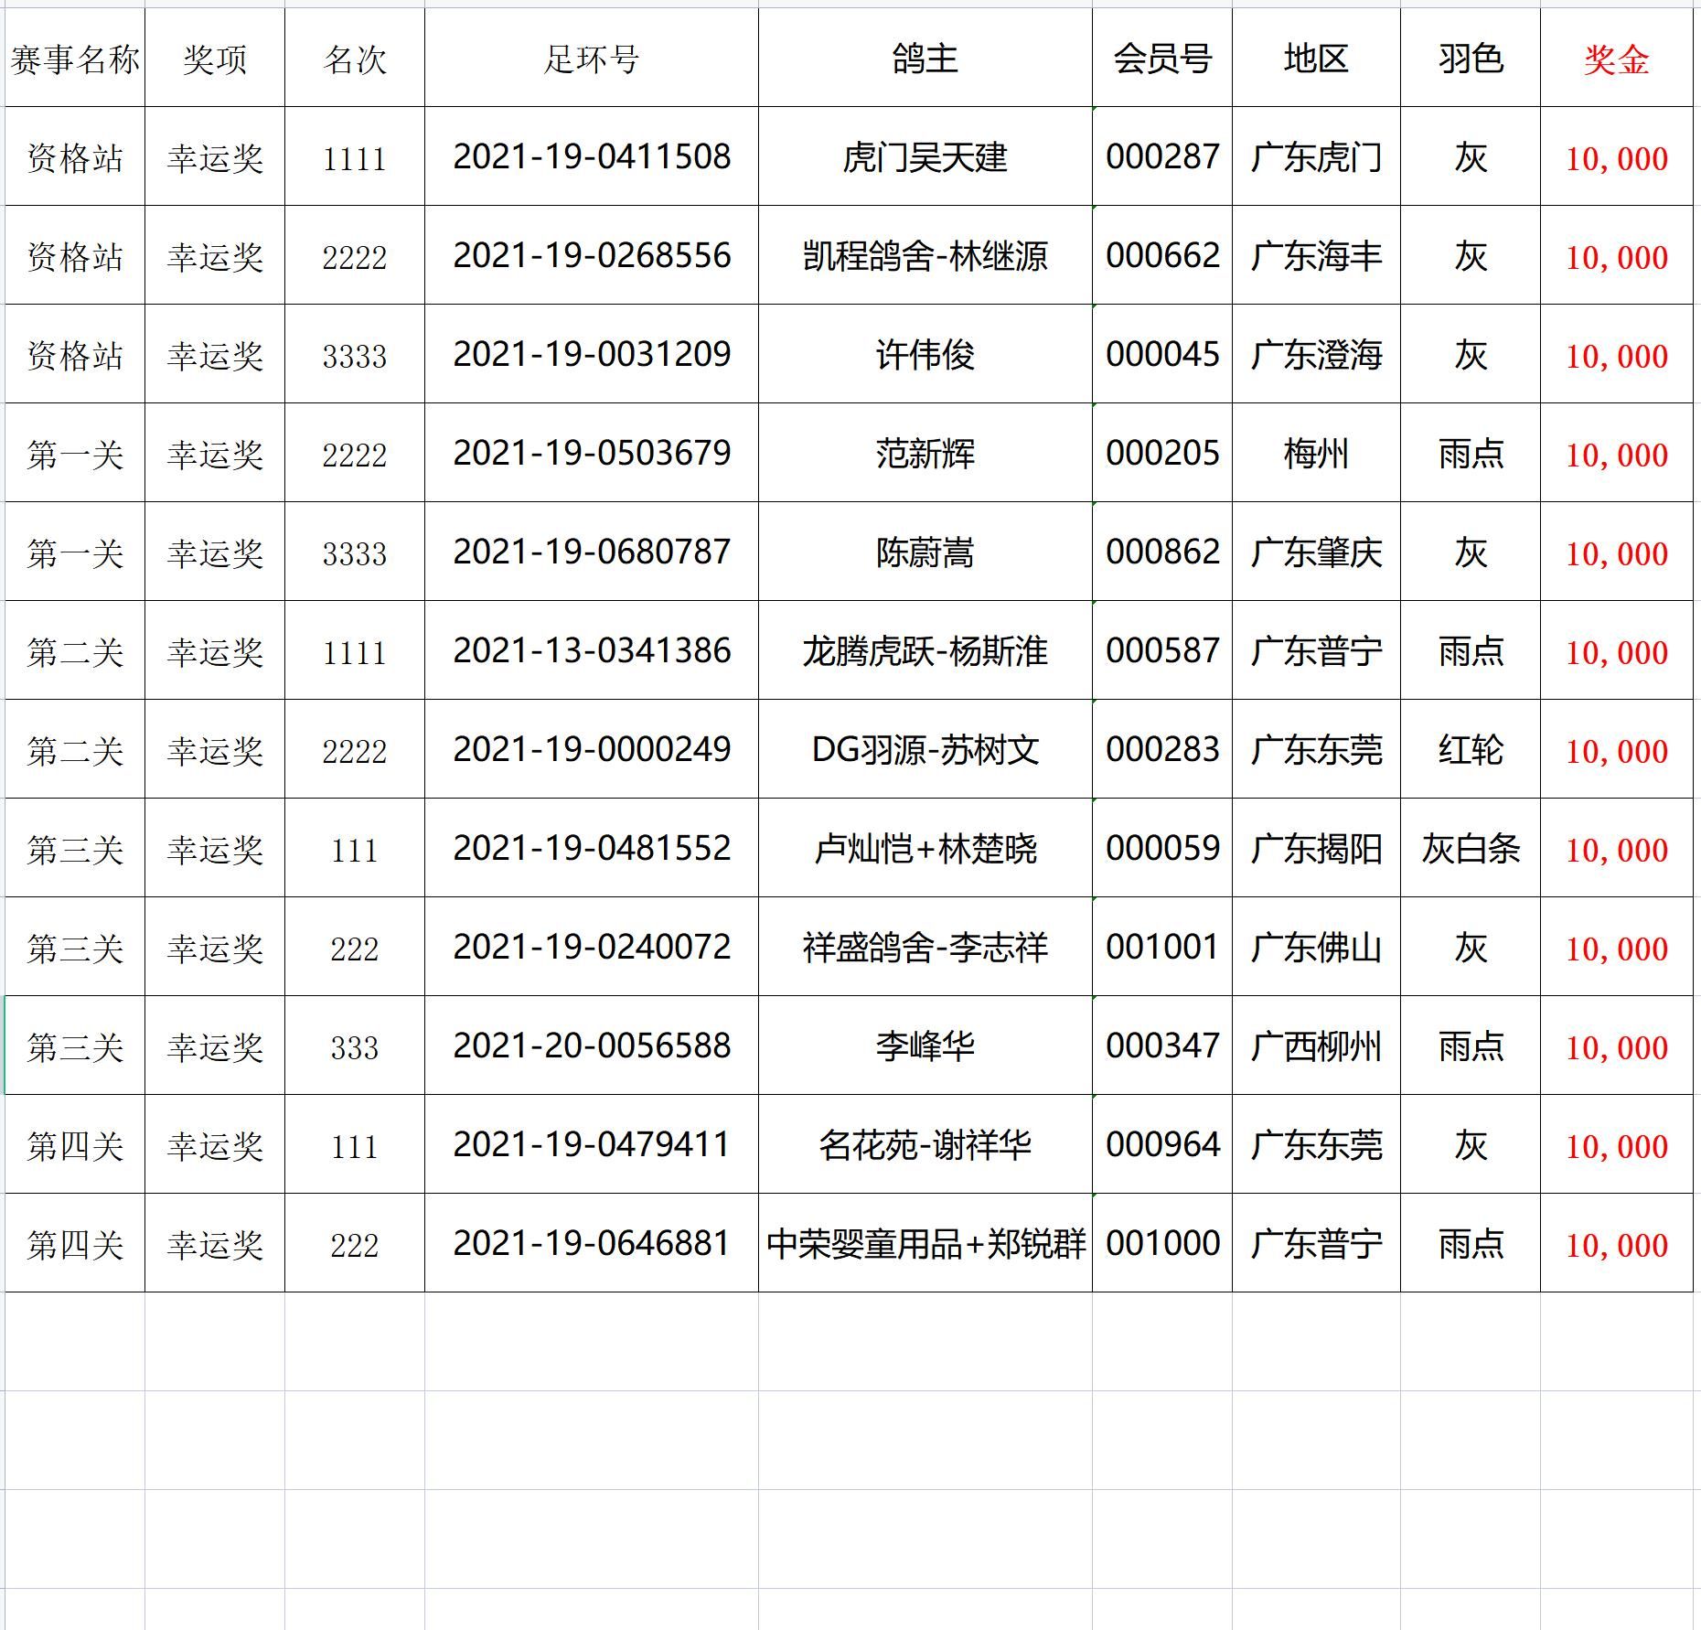This screenshot has height=1630, width=1701.
Task: Click member number 000059
Action: click(x=1162, y=848)
